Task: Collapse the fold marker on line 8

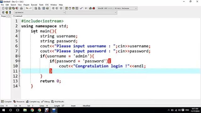Action: 19,56
